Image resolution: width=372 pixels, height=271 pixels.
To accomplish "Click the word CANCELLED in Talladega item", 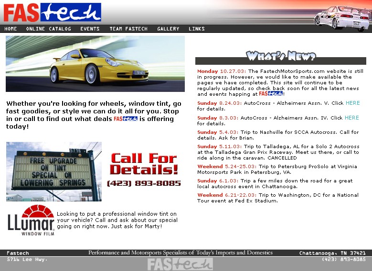I will point(282,158).
